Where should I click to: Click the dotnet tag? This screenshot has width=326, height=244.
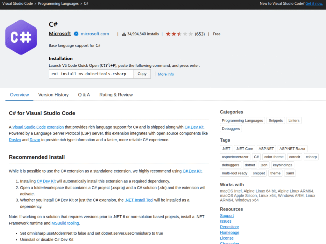250,165
